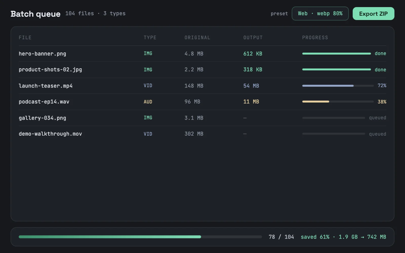Click the overall batch progress bar
Screen dimensions: 405x253
pyautogui.click(x=140, y=237)
